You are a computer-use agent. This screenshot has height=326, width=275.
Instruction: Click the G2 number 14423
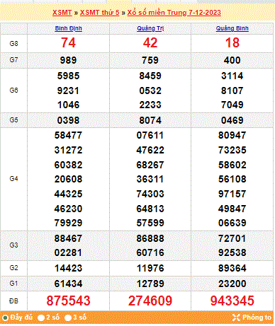[x=68, y=268]
